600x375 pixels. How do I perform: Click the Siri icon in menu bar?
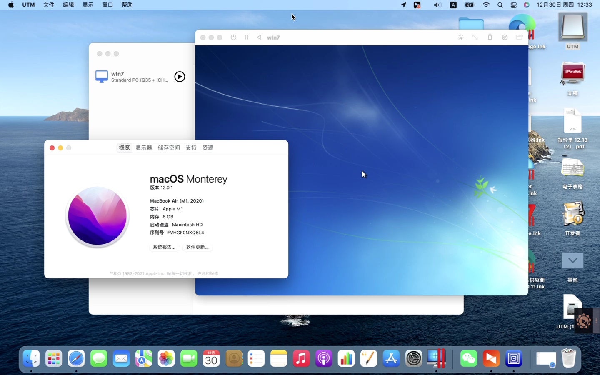point(527,5)
